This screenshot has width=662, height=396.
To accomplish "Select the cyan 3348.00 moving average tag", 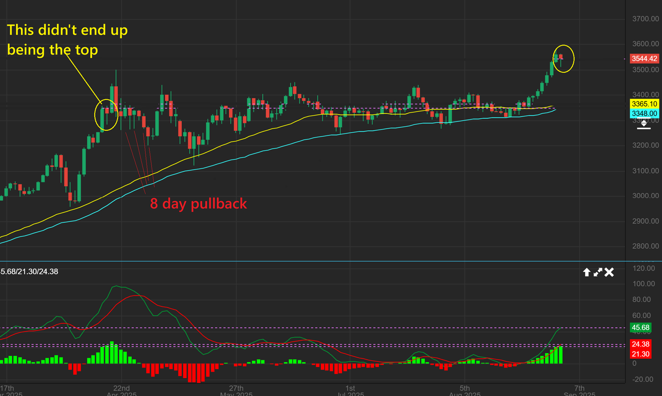I will click(x=644, y=113).
